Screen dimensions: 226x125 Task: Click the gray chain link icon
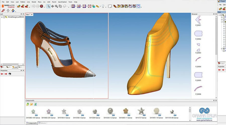[8, 10]
